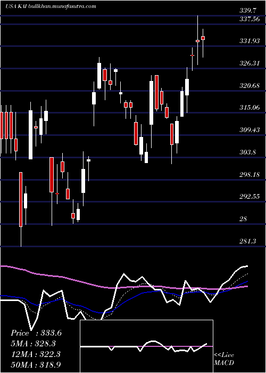Click the 337.56 price level label
The width and height of the screenshot is (266, 373).
[x=250, y=19]
